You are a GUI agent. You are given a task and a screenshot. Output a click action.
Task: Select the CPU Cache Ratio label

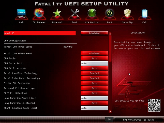point(13,63)
